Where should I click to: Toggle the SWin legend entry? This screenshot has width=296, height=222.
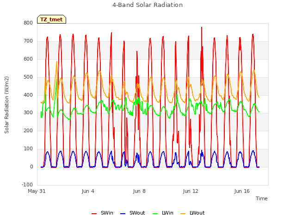point(102,213)
